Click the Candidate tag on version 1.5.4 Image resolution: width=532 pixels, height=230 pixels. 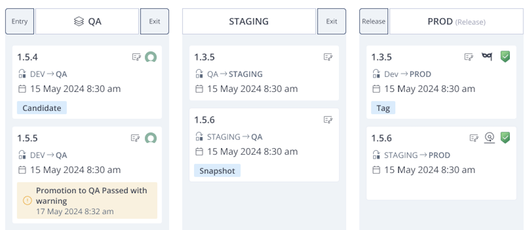click(42, 108)
